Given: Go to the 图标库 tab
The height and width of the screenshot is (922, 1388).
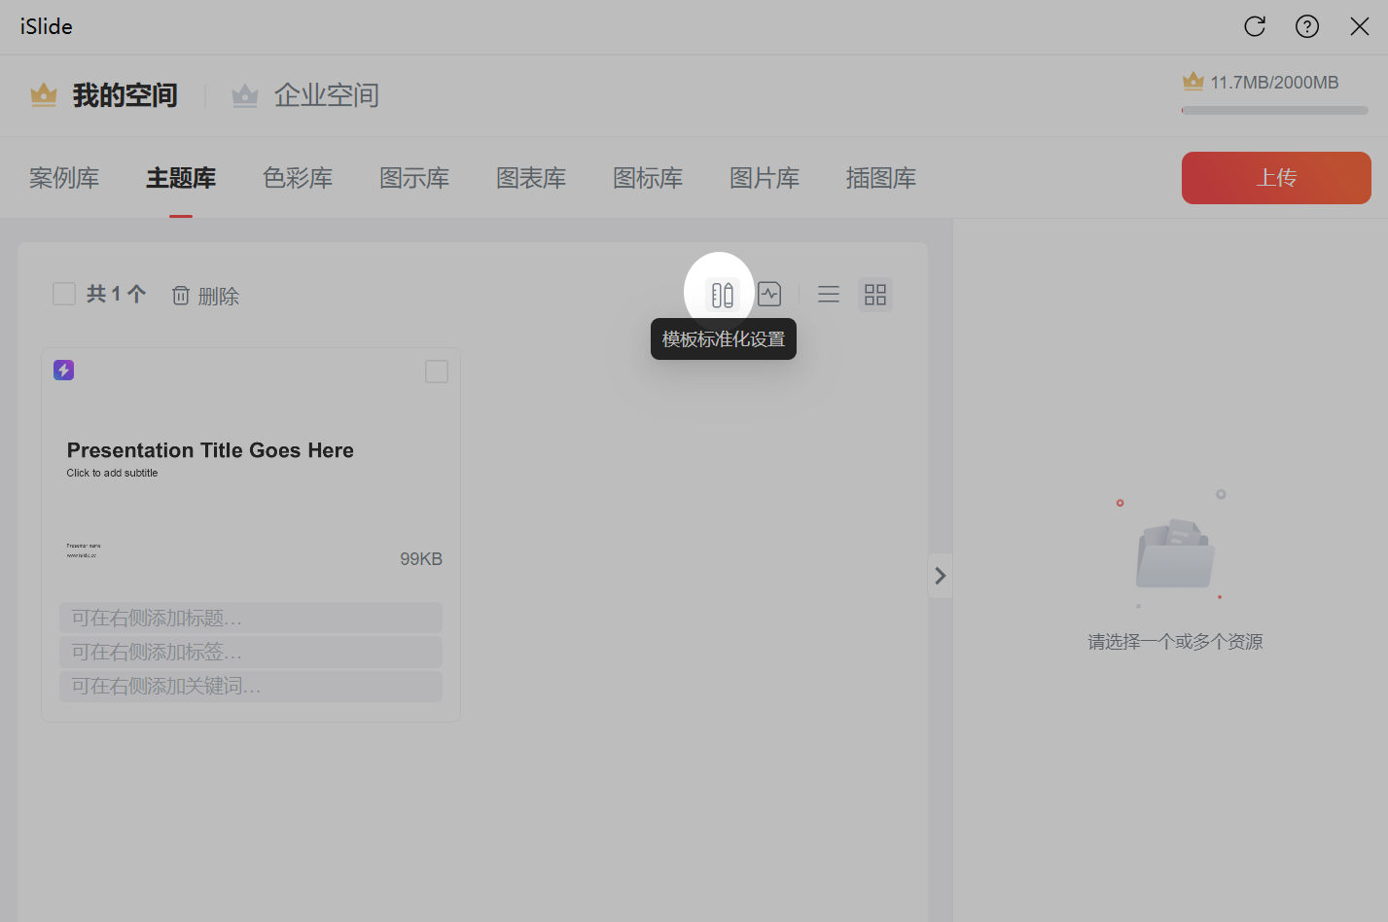Looking at the screenshot, I should click(648, 178).
